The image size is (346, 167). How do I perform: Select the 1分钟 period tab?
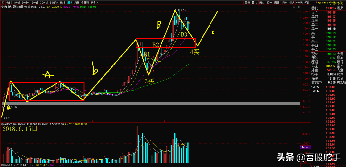click(x=17, y=3)
